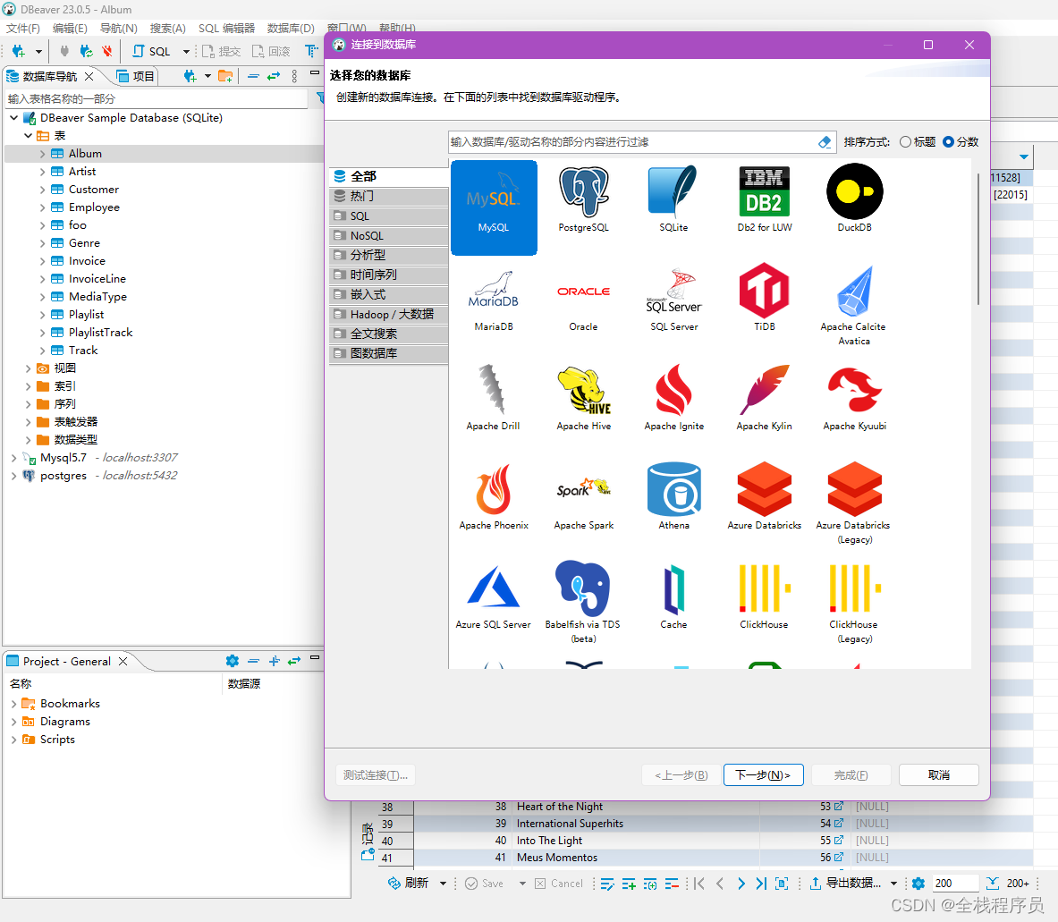
Task: Select the MariaDB driver icon
Action: pos(494,300)
